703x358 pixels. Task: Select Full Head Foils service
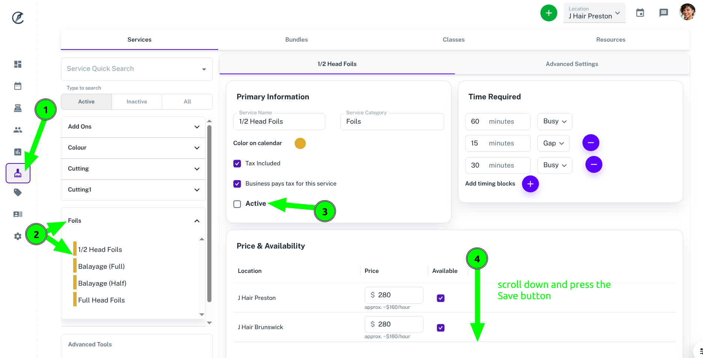(101, 300)
